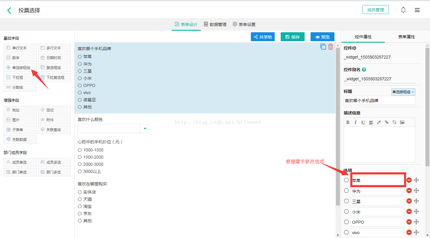
Task: Select 京东 as purchase place
Action: [80, 214]
